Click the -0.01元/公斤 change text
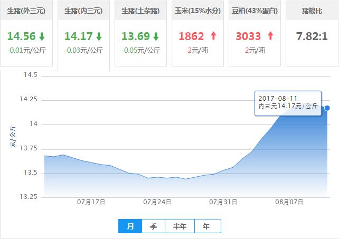The height and width of the screenshot is (239, 339). (x=26, y=50)
